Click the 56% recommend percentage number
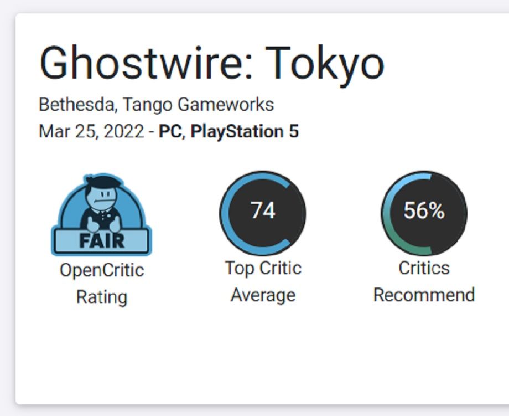Image resolution: width=509 pixels, height=416 pixels. [x=424, y=211]
